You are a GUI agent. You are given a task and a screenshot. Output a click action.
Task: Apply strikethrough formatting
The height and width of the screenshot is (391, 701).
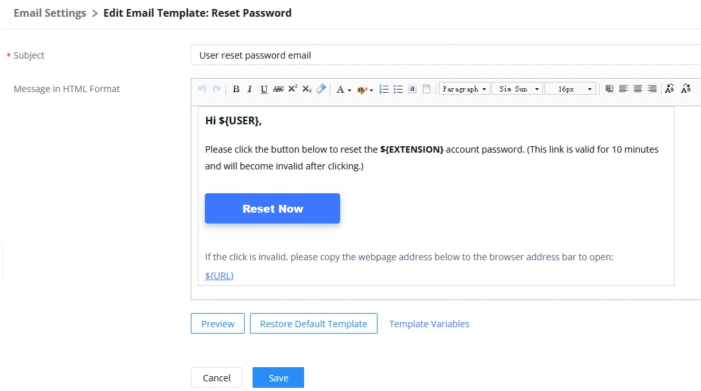(x=278, y=89)
